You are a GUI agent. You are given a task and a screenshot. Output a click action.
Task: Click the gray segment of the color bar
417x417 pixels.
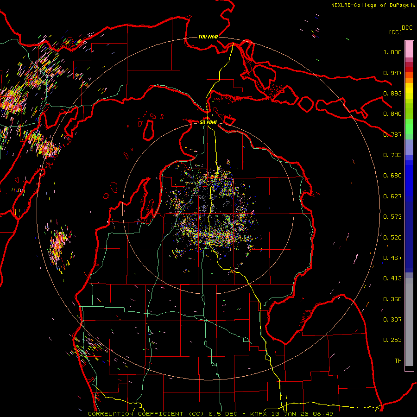pos(409,322)
